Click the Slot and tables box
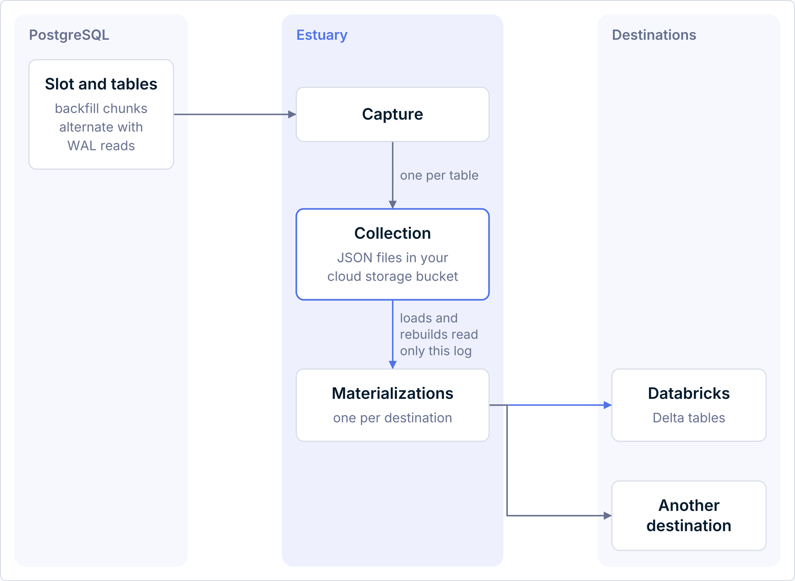 pos(101,114)
